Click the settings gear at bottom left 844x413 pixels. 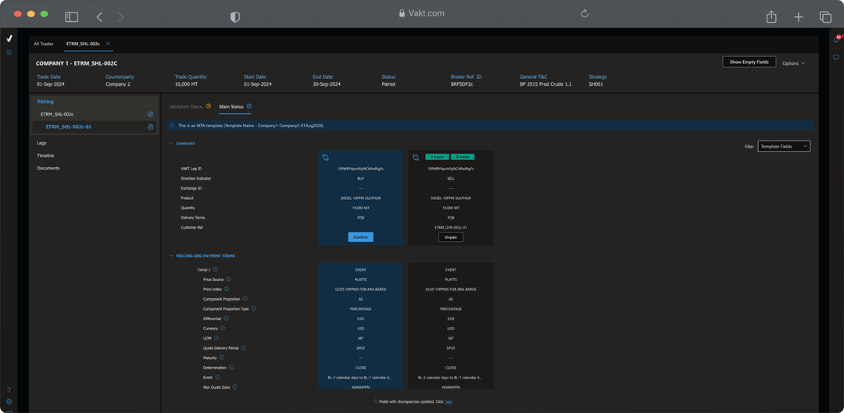pos(9,401)
